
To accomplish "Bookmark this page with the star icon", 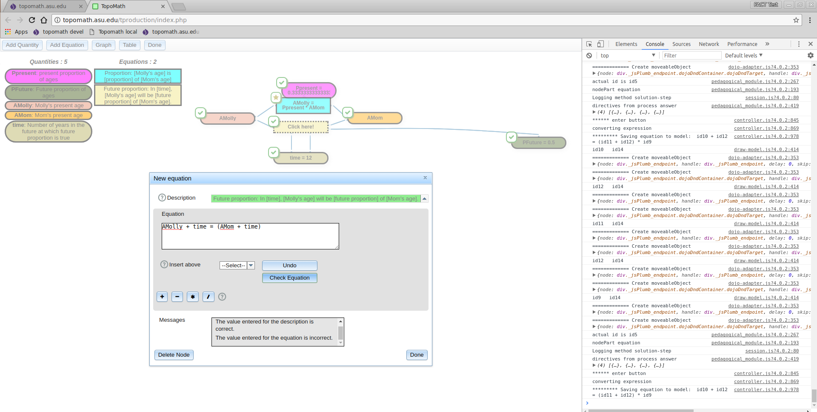I will click(796, 20).
